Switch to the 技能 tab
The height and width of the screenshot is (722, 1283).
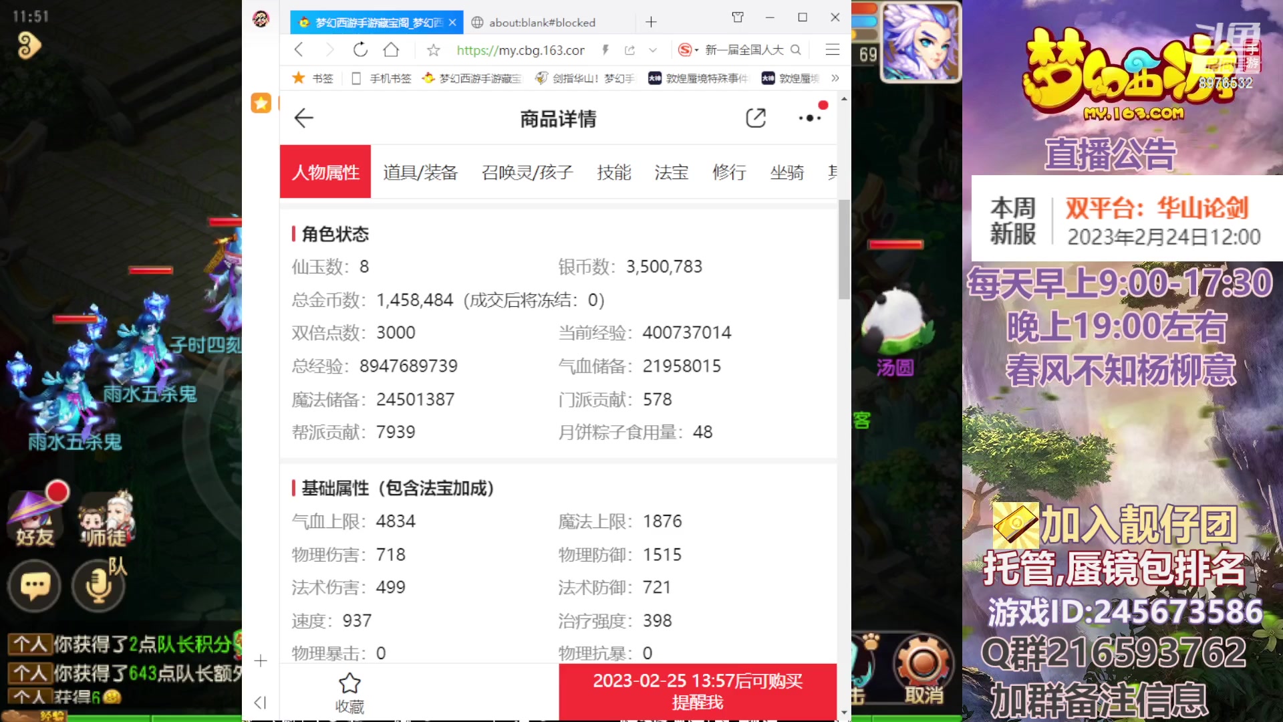614,172
